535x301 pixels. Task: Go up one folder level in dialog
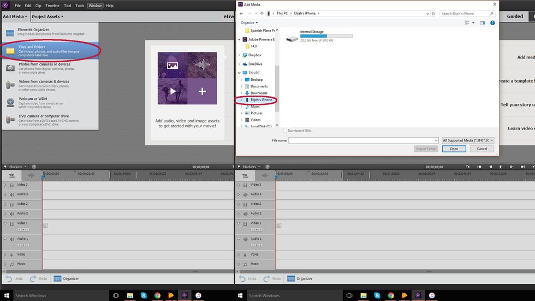coord(262,13)
